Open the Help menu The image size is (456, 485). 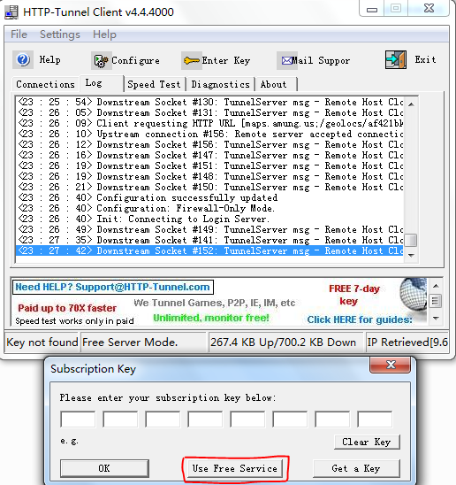point(104,35)
